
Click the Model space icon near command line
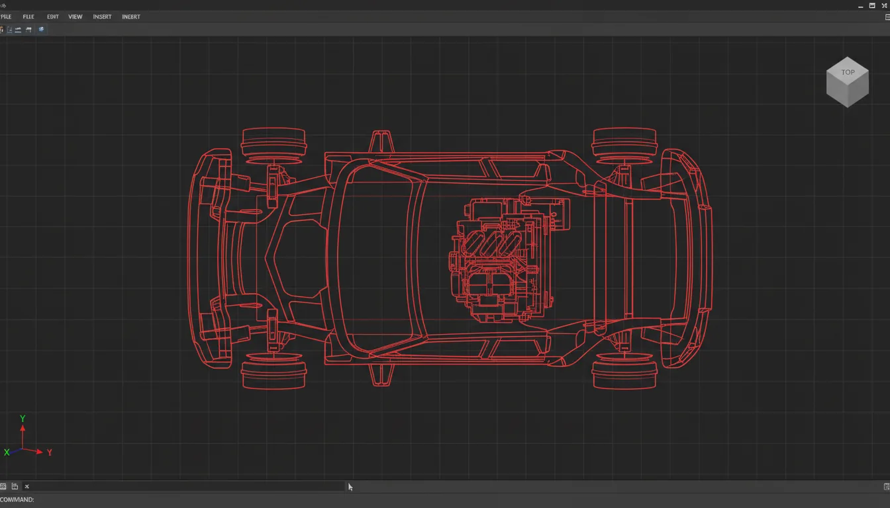click(3, 486)
